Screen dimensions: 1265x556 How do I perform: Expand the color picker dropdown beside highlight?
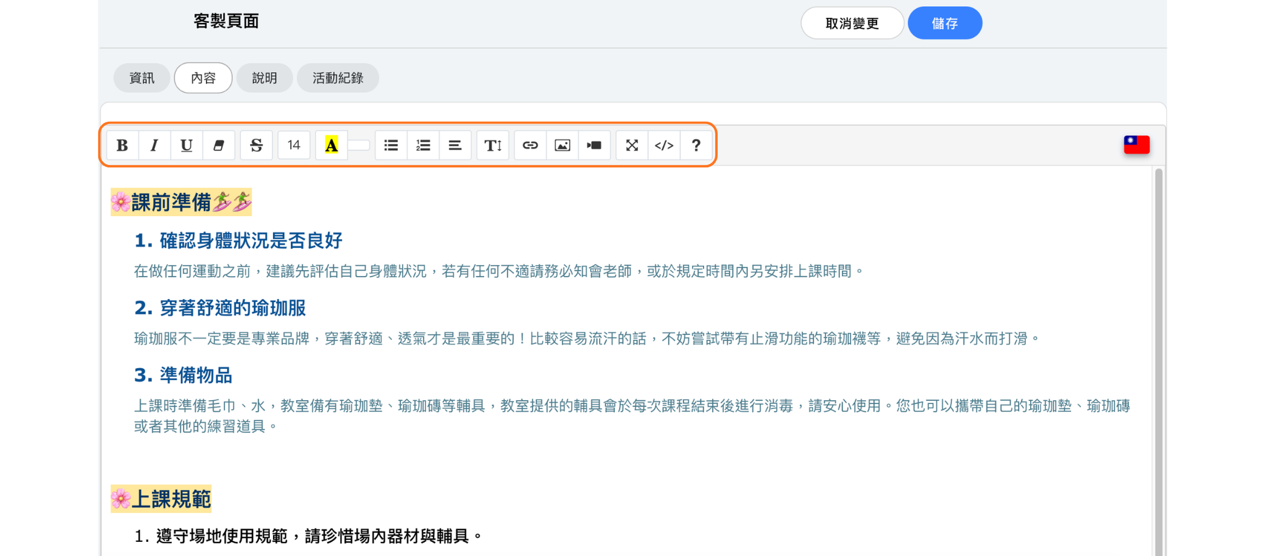[x=359, y=145]
